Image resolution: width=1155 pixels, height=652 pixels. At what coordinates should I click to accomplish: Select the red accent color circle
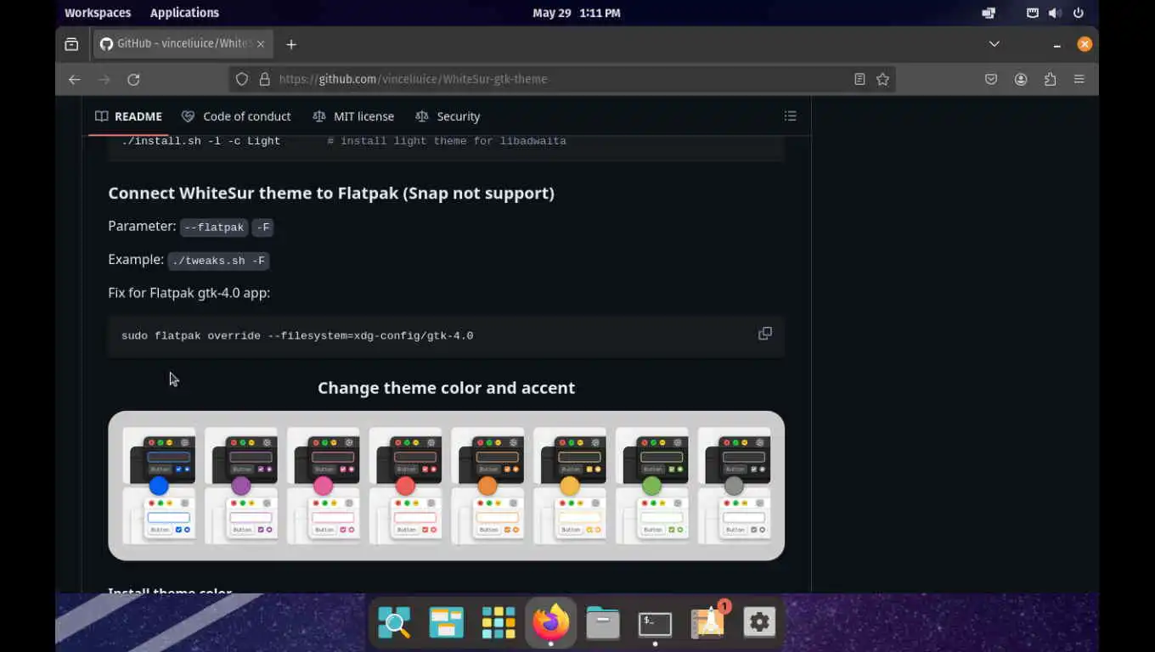pos(405,486)
